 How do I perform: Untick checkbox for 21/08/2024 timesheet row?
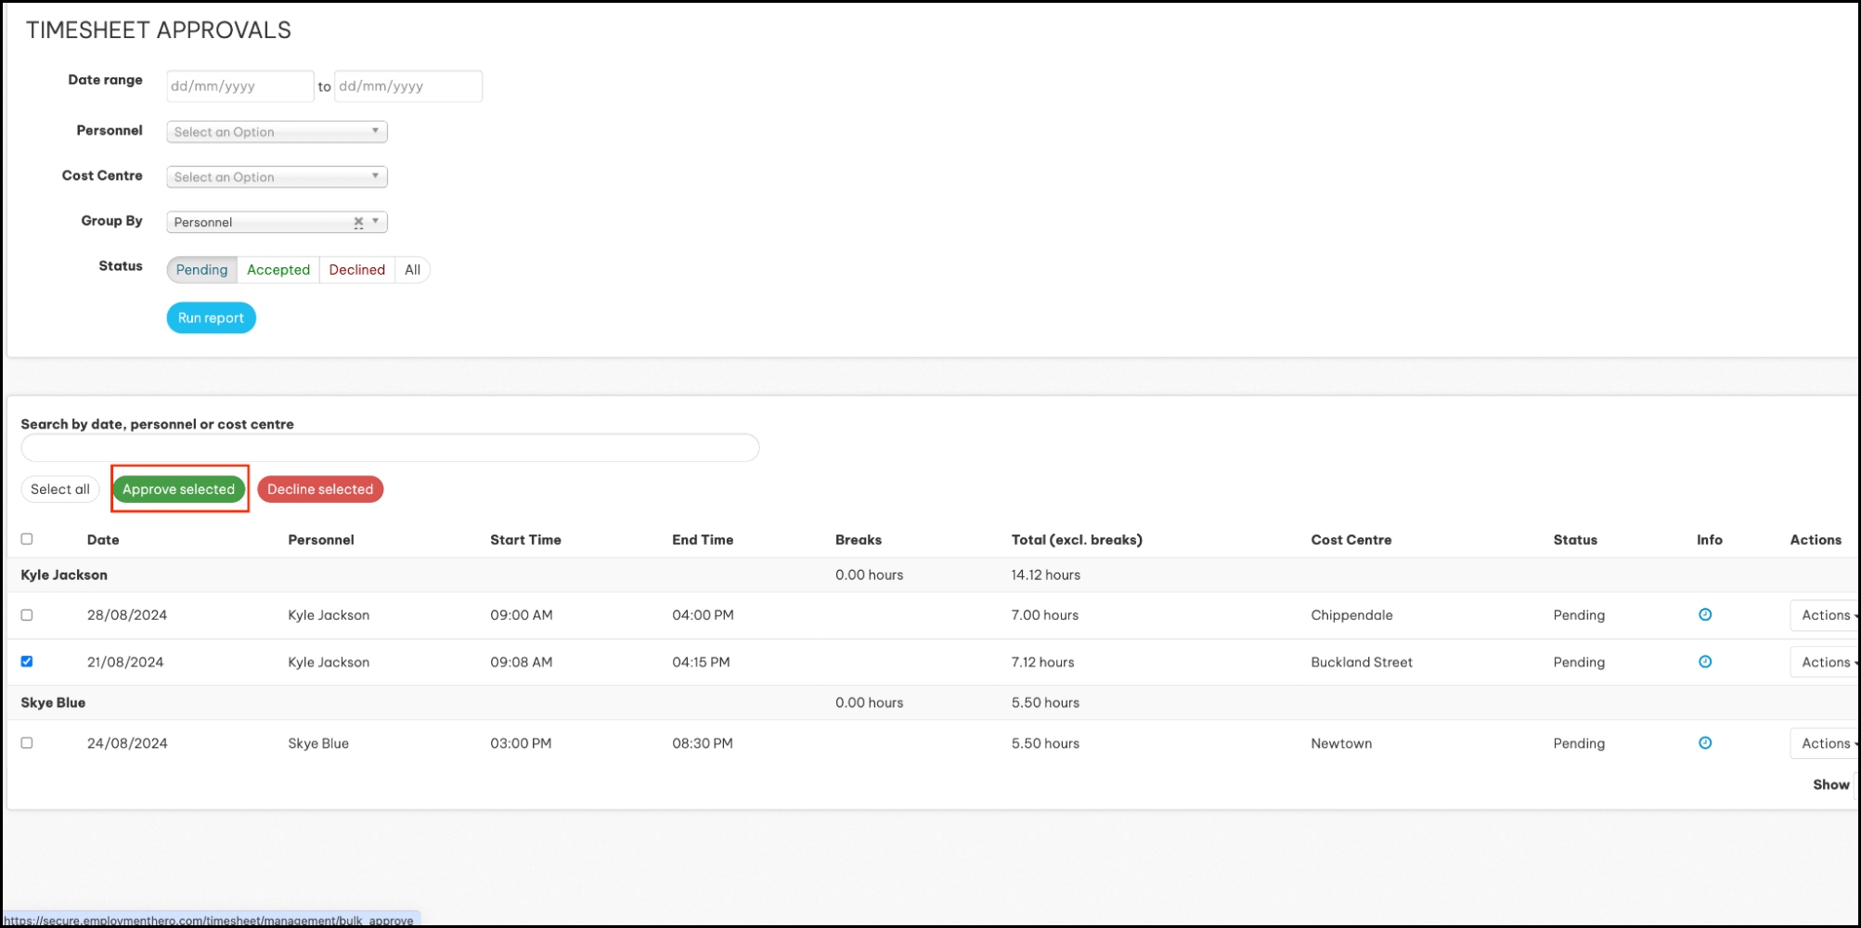tap(27, 662)
